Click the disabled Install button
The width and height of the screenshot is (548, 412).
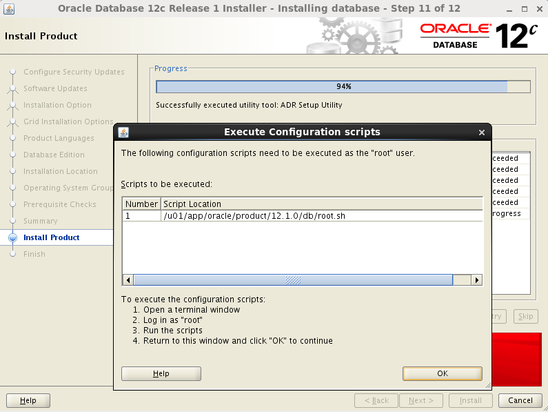470,400
